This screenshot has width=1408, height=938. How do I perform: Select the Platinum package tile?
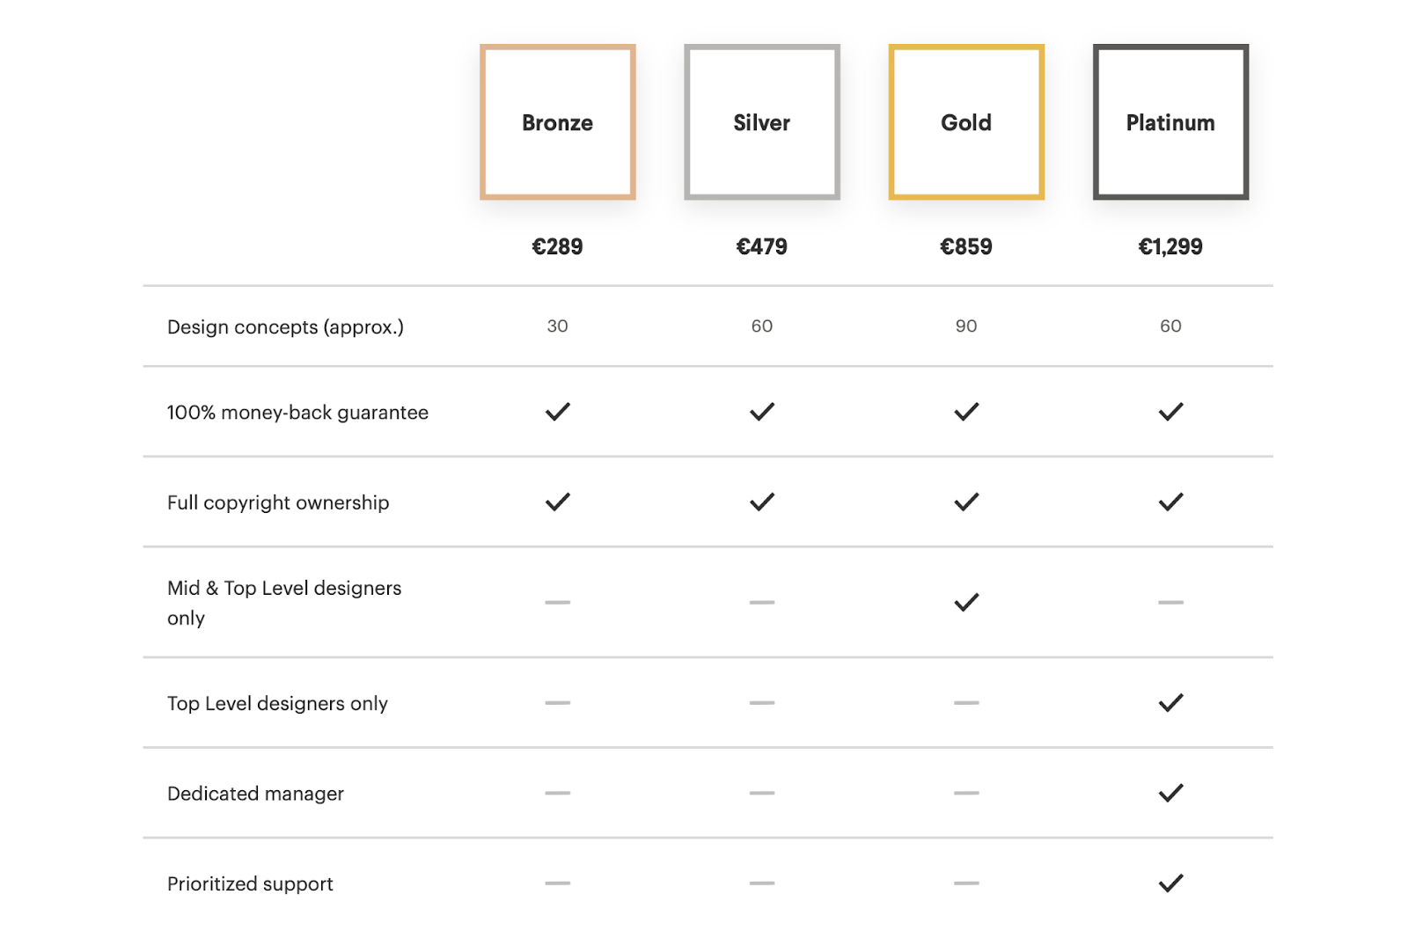pyautogui.click(x=1170, y=122)
